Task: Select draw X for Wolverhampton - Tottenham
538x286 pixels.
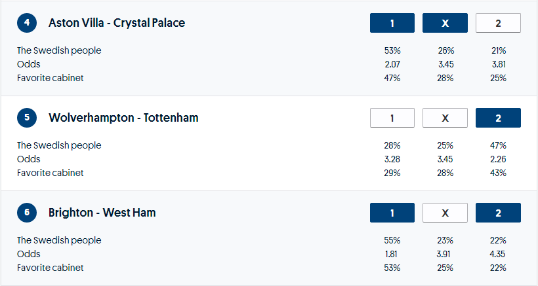Action: click(x=445, y=118)
